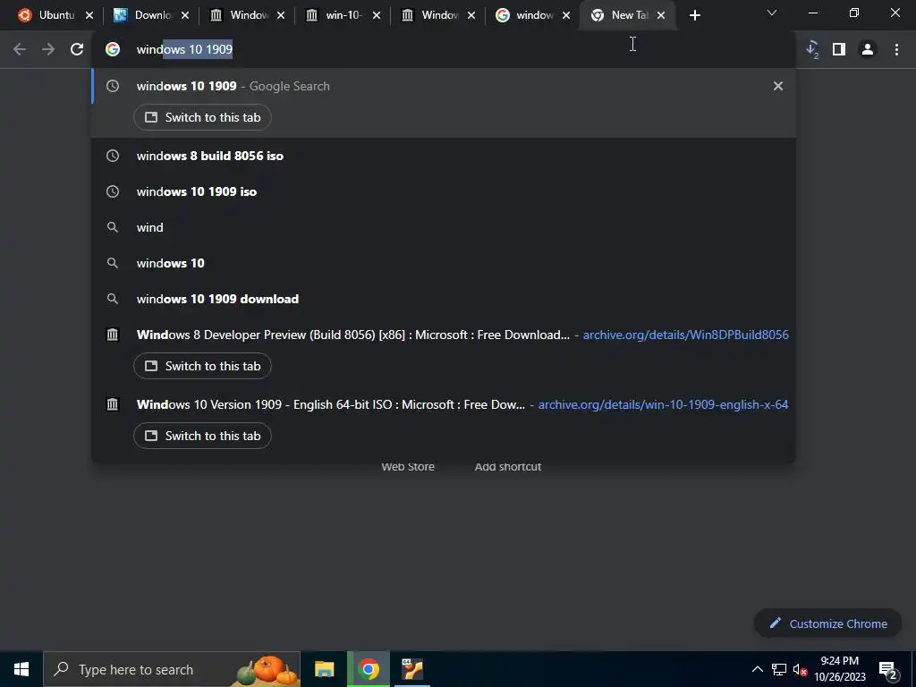Click the address bar text 'windows 10 1909'
916x687 pixels.
coord(184,50)
